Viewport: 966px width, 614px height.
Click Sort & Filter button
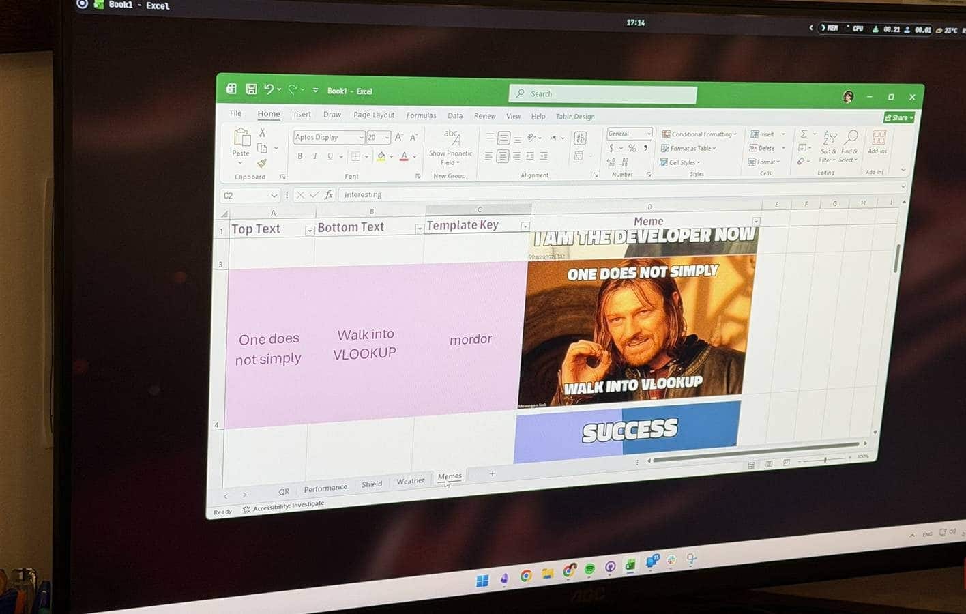(828, 145)
